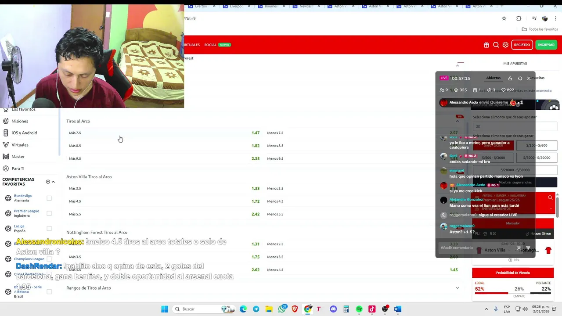Expand the Rangos de Tiros al Arco section
This screenshot has width=562, height=316.
click(x=458, y=288)
